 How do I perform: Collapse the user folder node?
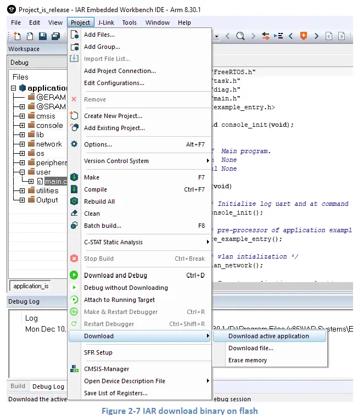click(23, 172)
